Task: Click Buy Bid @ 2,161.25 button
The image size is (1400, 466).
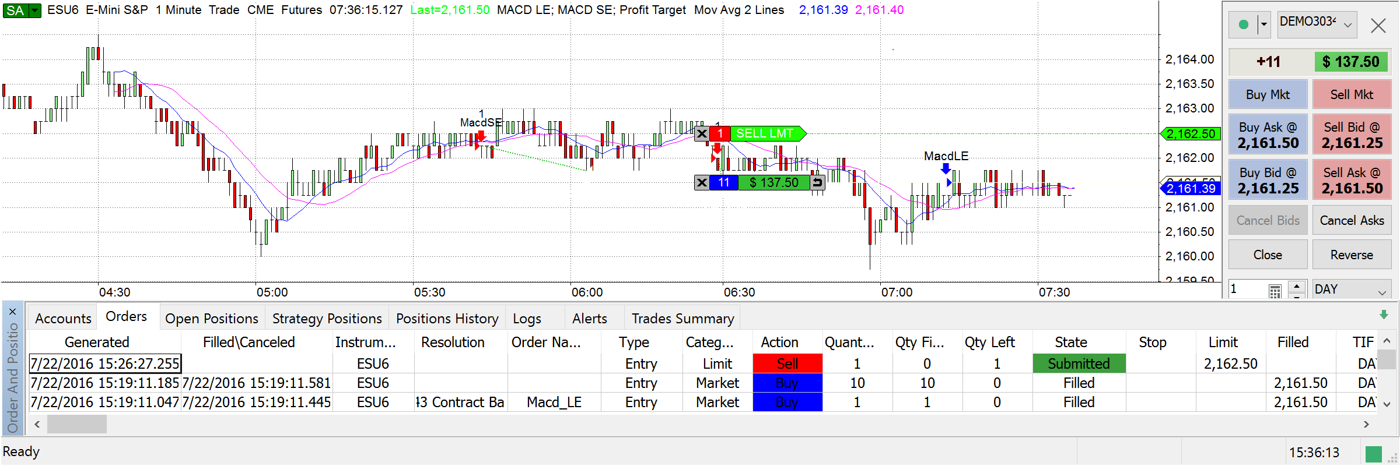Action: (1268, 180)
